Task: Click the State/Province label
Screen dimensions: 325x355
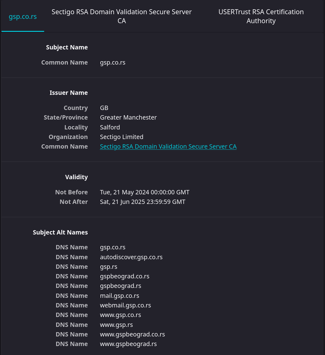Action: [x=66, y=117]
